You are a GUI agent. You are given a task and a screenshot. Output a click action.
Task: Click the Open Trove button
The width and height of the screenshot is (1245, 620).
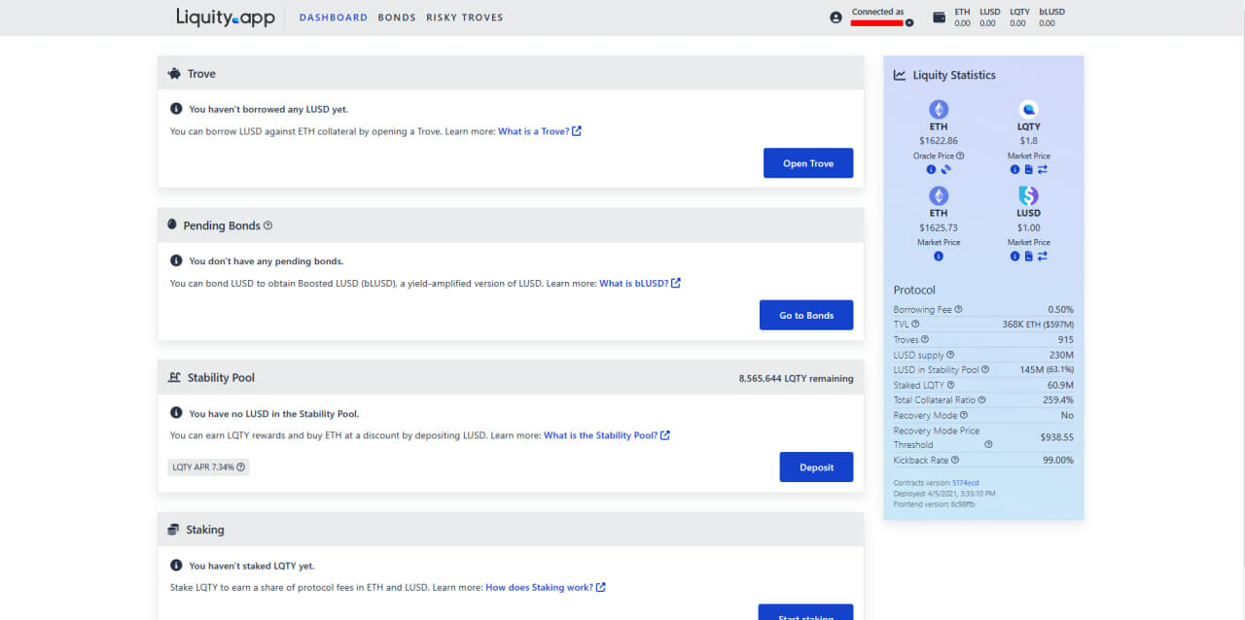click(808, 163)
